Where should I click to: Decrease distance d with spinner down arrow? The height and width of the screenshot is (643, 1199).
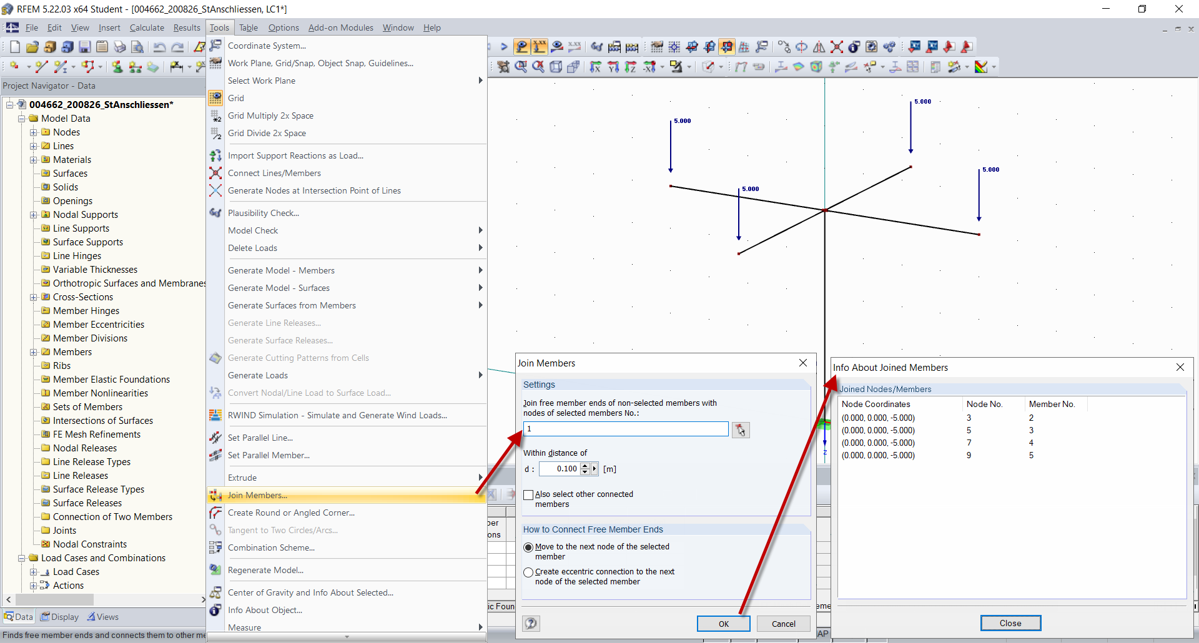pos(585,472)
